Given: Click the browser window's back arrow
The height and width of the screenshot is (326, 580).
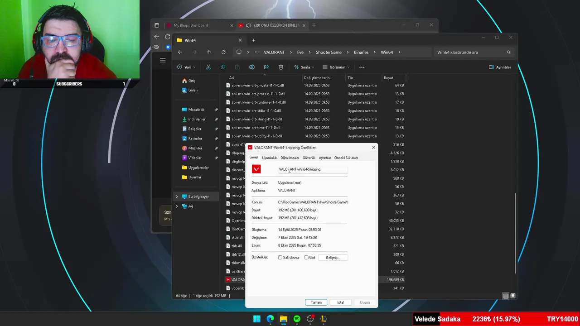Looking at the screenshot, I should coord(157,37).
